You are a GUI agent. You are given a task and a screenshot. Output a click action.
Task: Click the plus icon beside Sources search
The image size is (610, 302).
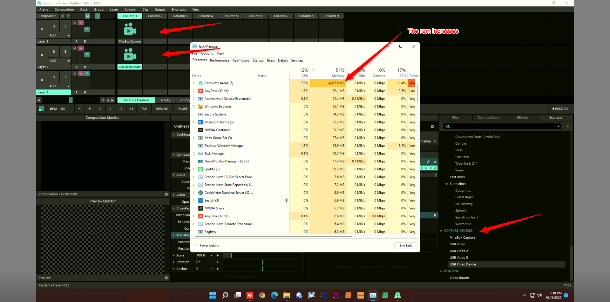(568, 126)
